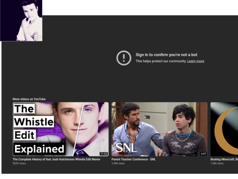Click the '3.4M views' text
Screen dimensions: 238x179
pos(118,164)
